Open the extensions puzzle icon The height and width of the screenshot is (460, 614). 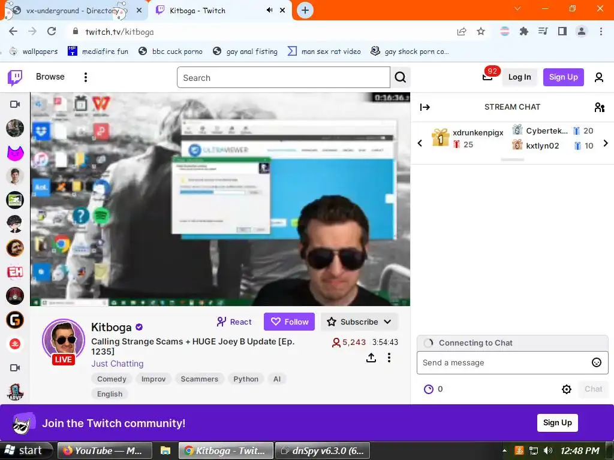point(524,31)
